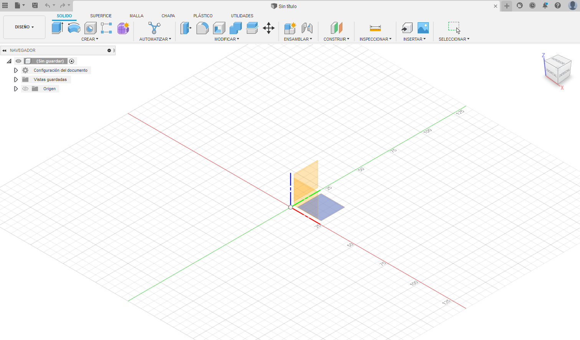Select Vistas guardadas in browser
This screenshot has width=580, height=340.
tap(50, 79)
